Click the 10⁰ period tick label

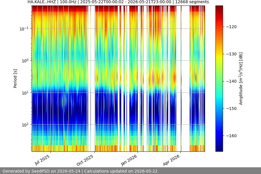[25, 61]
